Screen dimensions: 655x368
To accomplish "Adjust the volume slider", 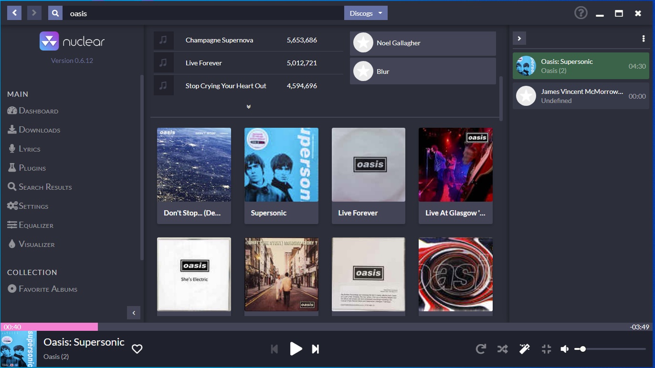I will coord(610,349).
